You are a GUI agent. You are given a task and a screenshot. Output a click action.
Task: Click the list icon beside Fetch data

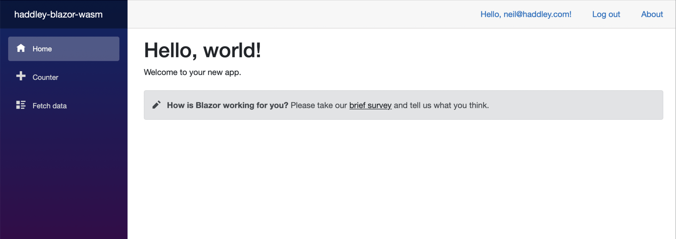pyautogui.click(x=21, y=105)
